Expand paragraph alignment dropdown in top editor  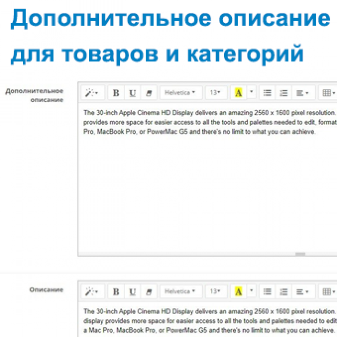302,93
